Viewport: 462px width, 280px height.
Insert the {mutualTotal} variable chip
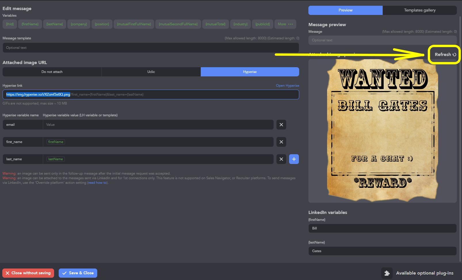[215, 24]
